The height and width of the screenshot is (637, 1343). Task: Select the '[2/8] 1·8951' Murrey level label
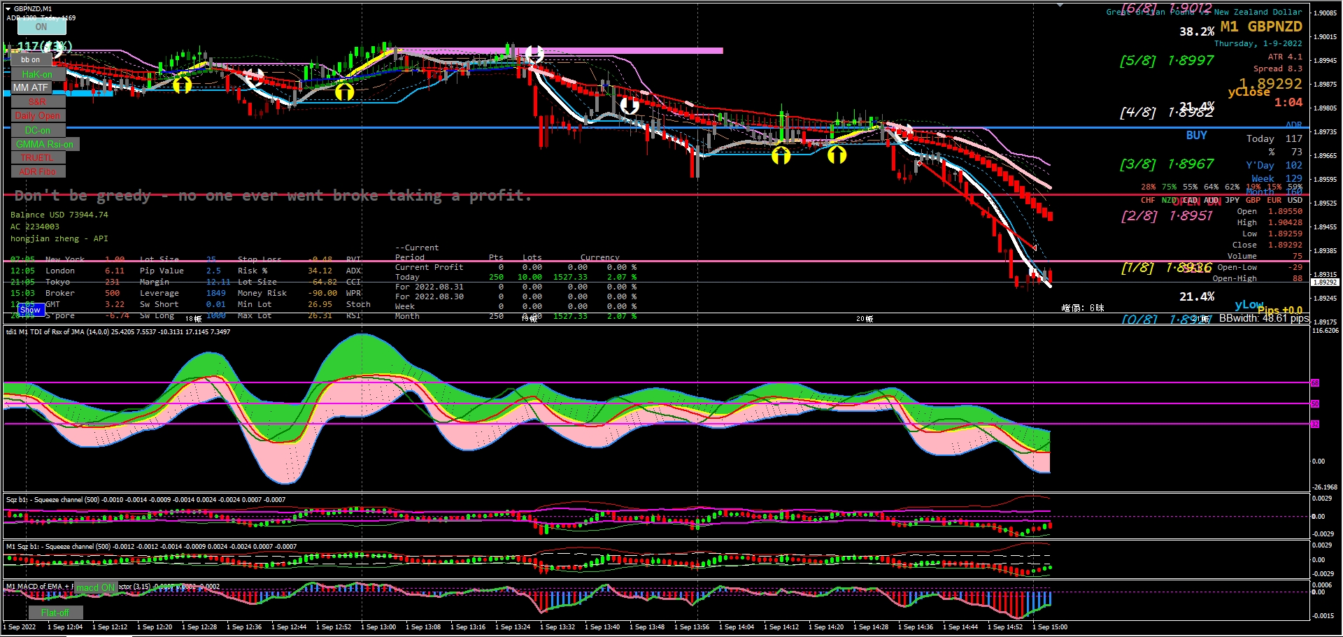pos(1167,216)
